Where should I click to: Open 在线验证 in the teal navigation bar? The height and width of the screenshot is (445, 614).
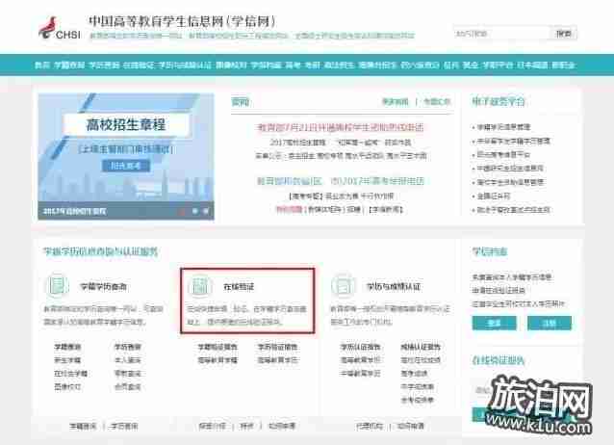[139, 65]
